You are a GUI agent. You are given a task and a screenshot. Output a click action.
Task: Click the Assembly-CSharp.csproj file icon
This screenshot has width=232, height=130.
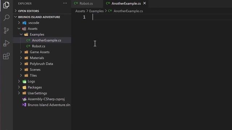24,99
